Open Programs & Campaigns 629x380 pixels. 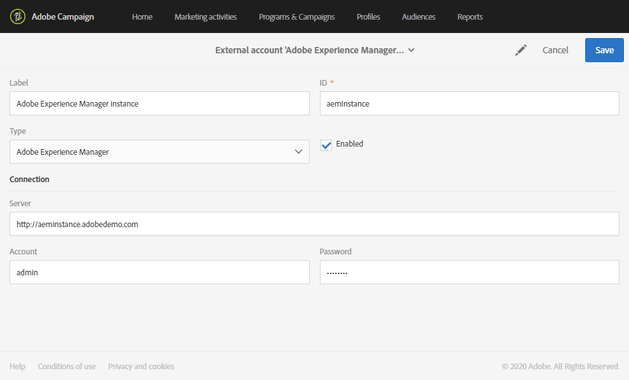(x=296, y=16)
